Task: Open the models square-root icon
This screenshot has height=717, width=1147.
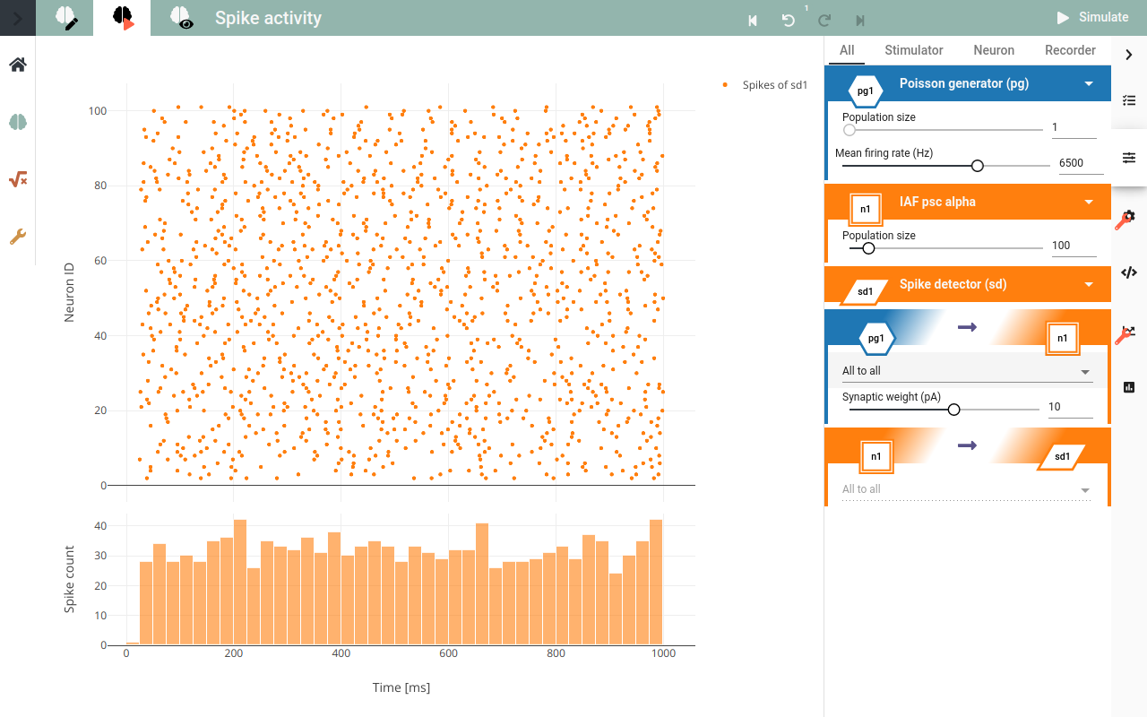Action: pos(18,179)
